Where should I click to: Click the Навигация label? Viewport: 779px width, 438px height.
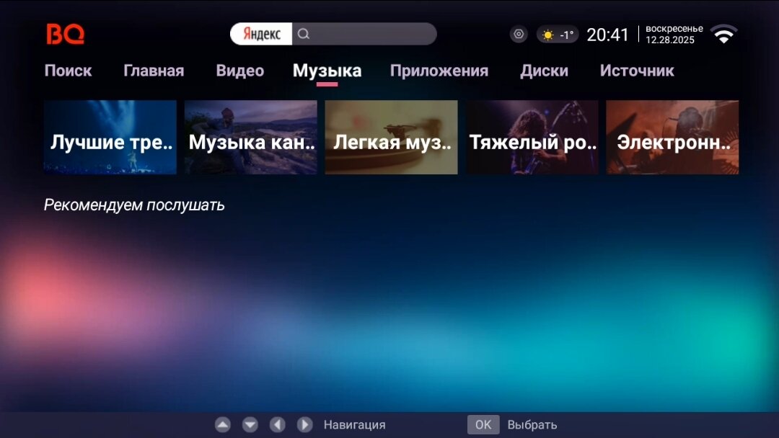pyautogui.click(x=355, y=425)
